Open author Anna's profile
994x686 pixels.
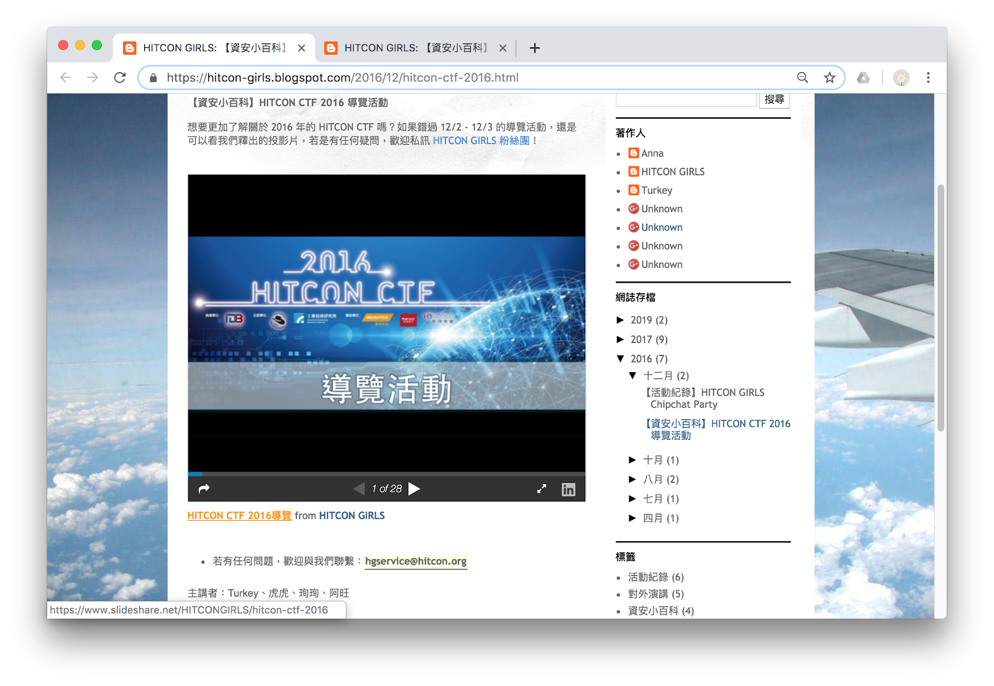(x=652, y=153)
